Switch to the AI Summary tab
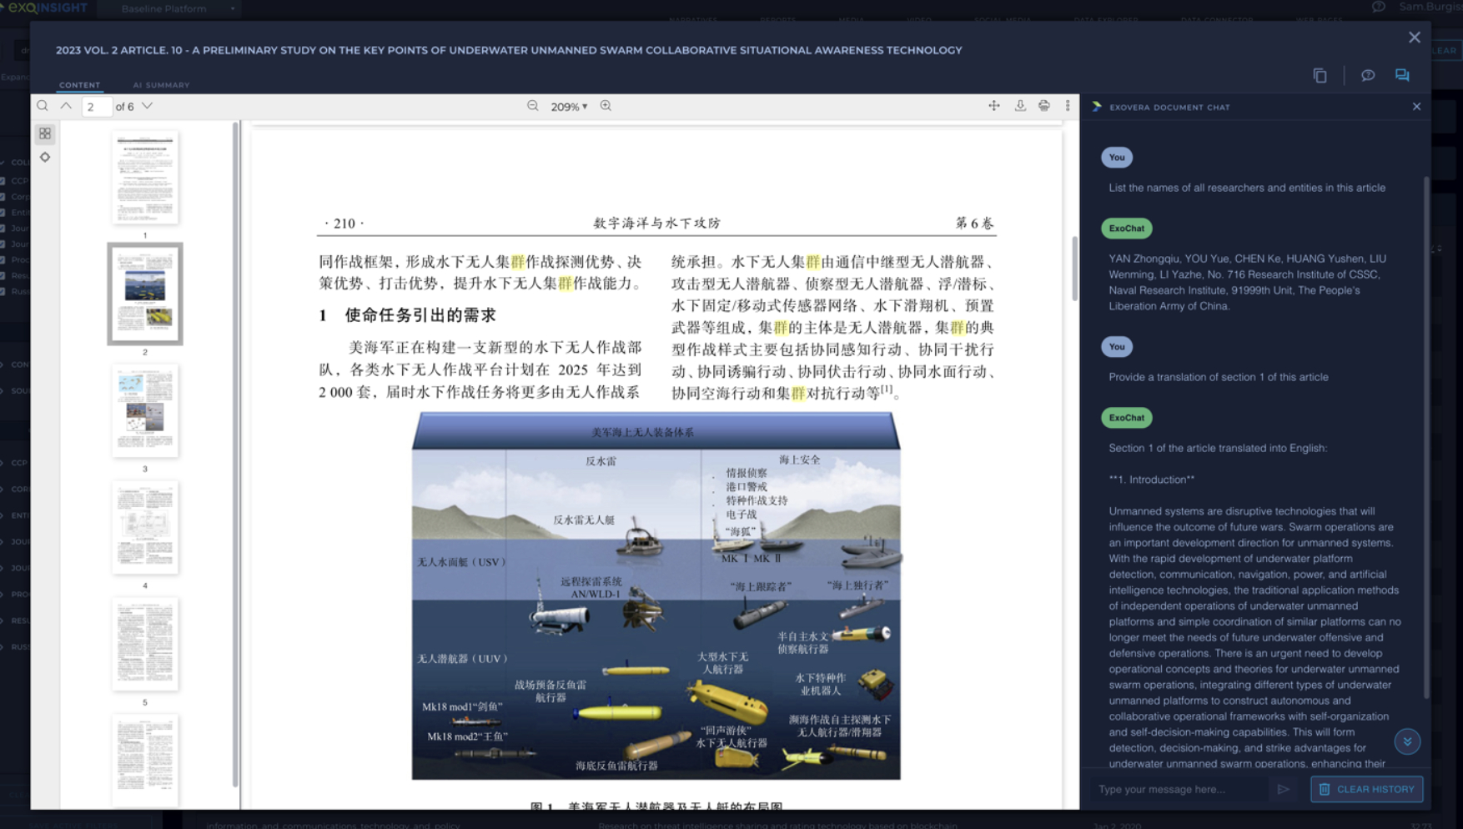The width and height of the screenshot is (1463, 829). (x=161, y=85)
